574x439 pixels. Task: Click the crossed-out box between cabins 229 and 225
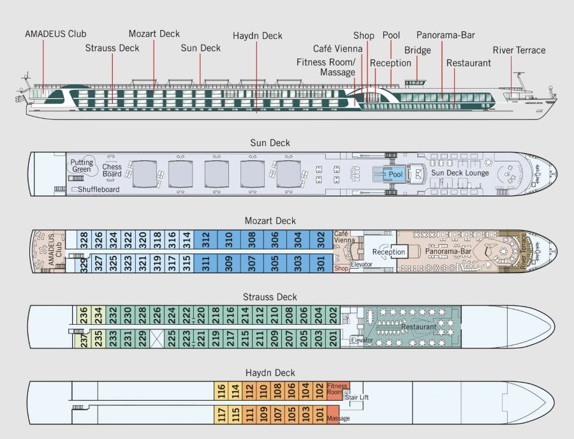[157, 338]
